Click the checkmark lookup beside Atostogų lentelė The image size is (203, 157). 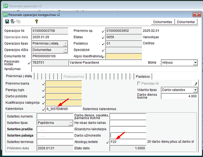107,142
